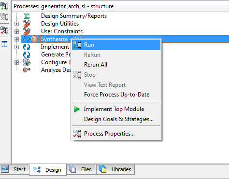Viewport: 229px width, 179px height.
Task: Open Process Properties icon in left toolbar
Action: pyautogui.click(x=4, y=30)
